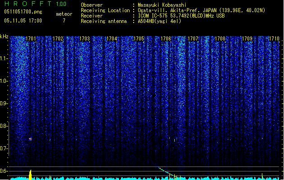The image size is (284, 180).
Task: Click the 'Observer' field label
Action: pos(92,5)
